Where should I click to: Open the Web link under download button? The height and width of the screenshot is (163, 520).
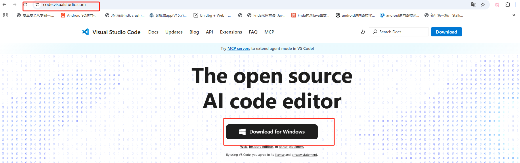[x=244, y=147]
